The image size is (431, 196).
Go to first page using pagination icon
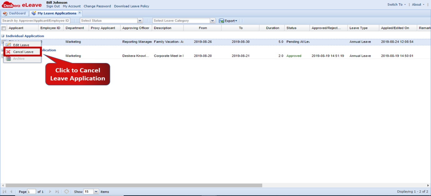click(x=4, y=192)
